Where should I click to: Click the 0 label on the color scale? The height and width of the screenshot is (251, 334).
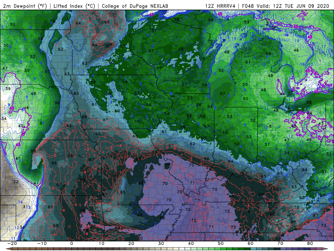[71, 243]
